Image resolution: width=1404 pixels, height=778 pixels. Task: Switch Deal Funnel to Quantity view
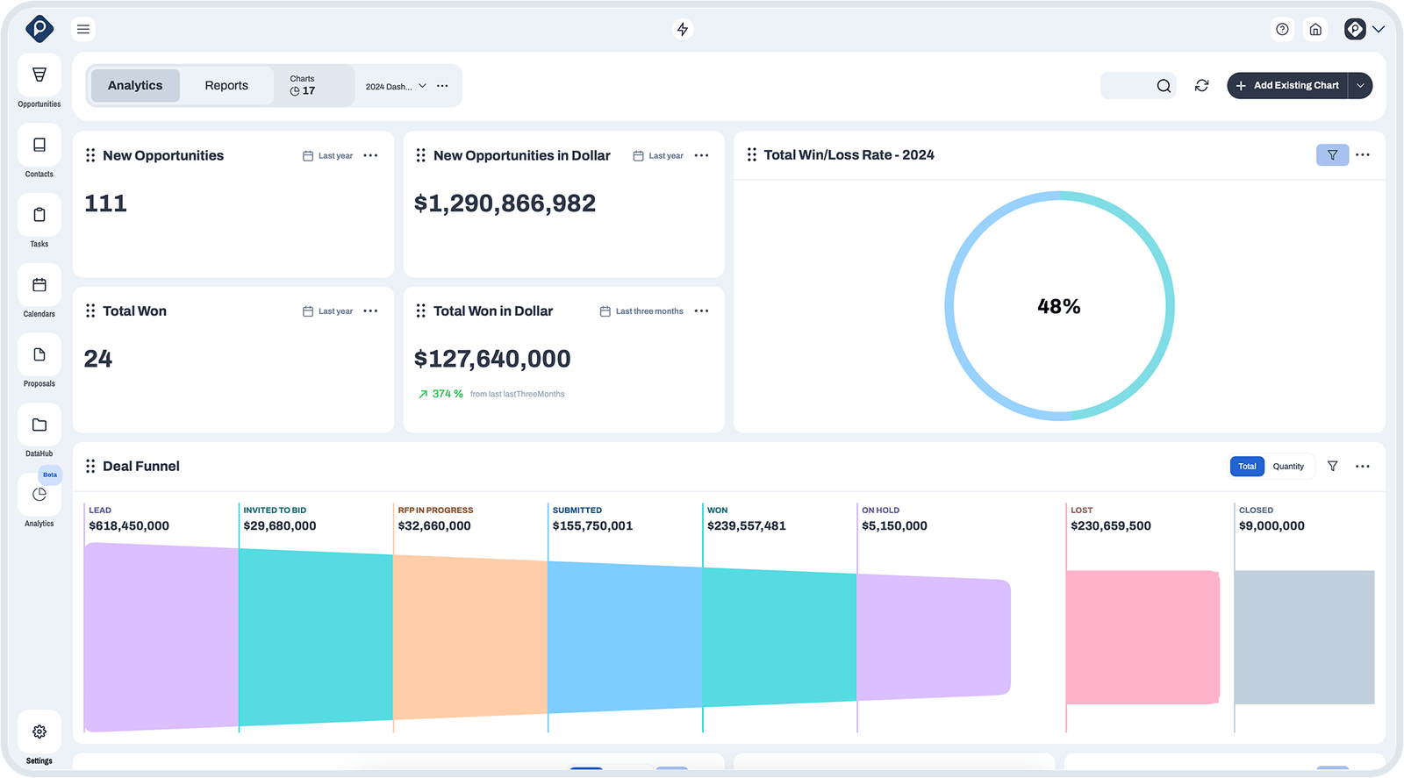pos(1288,467)
